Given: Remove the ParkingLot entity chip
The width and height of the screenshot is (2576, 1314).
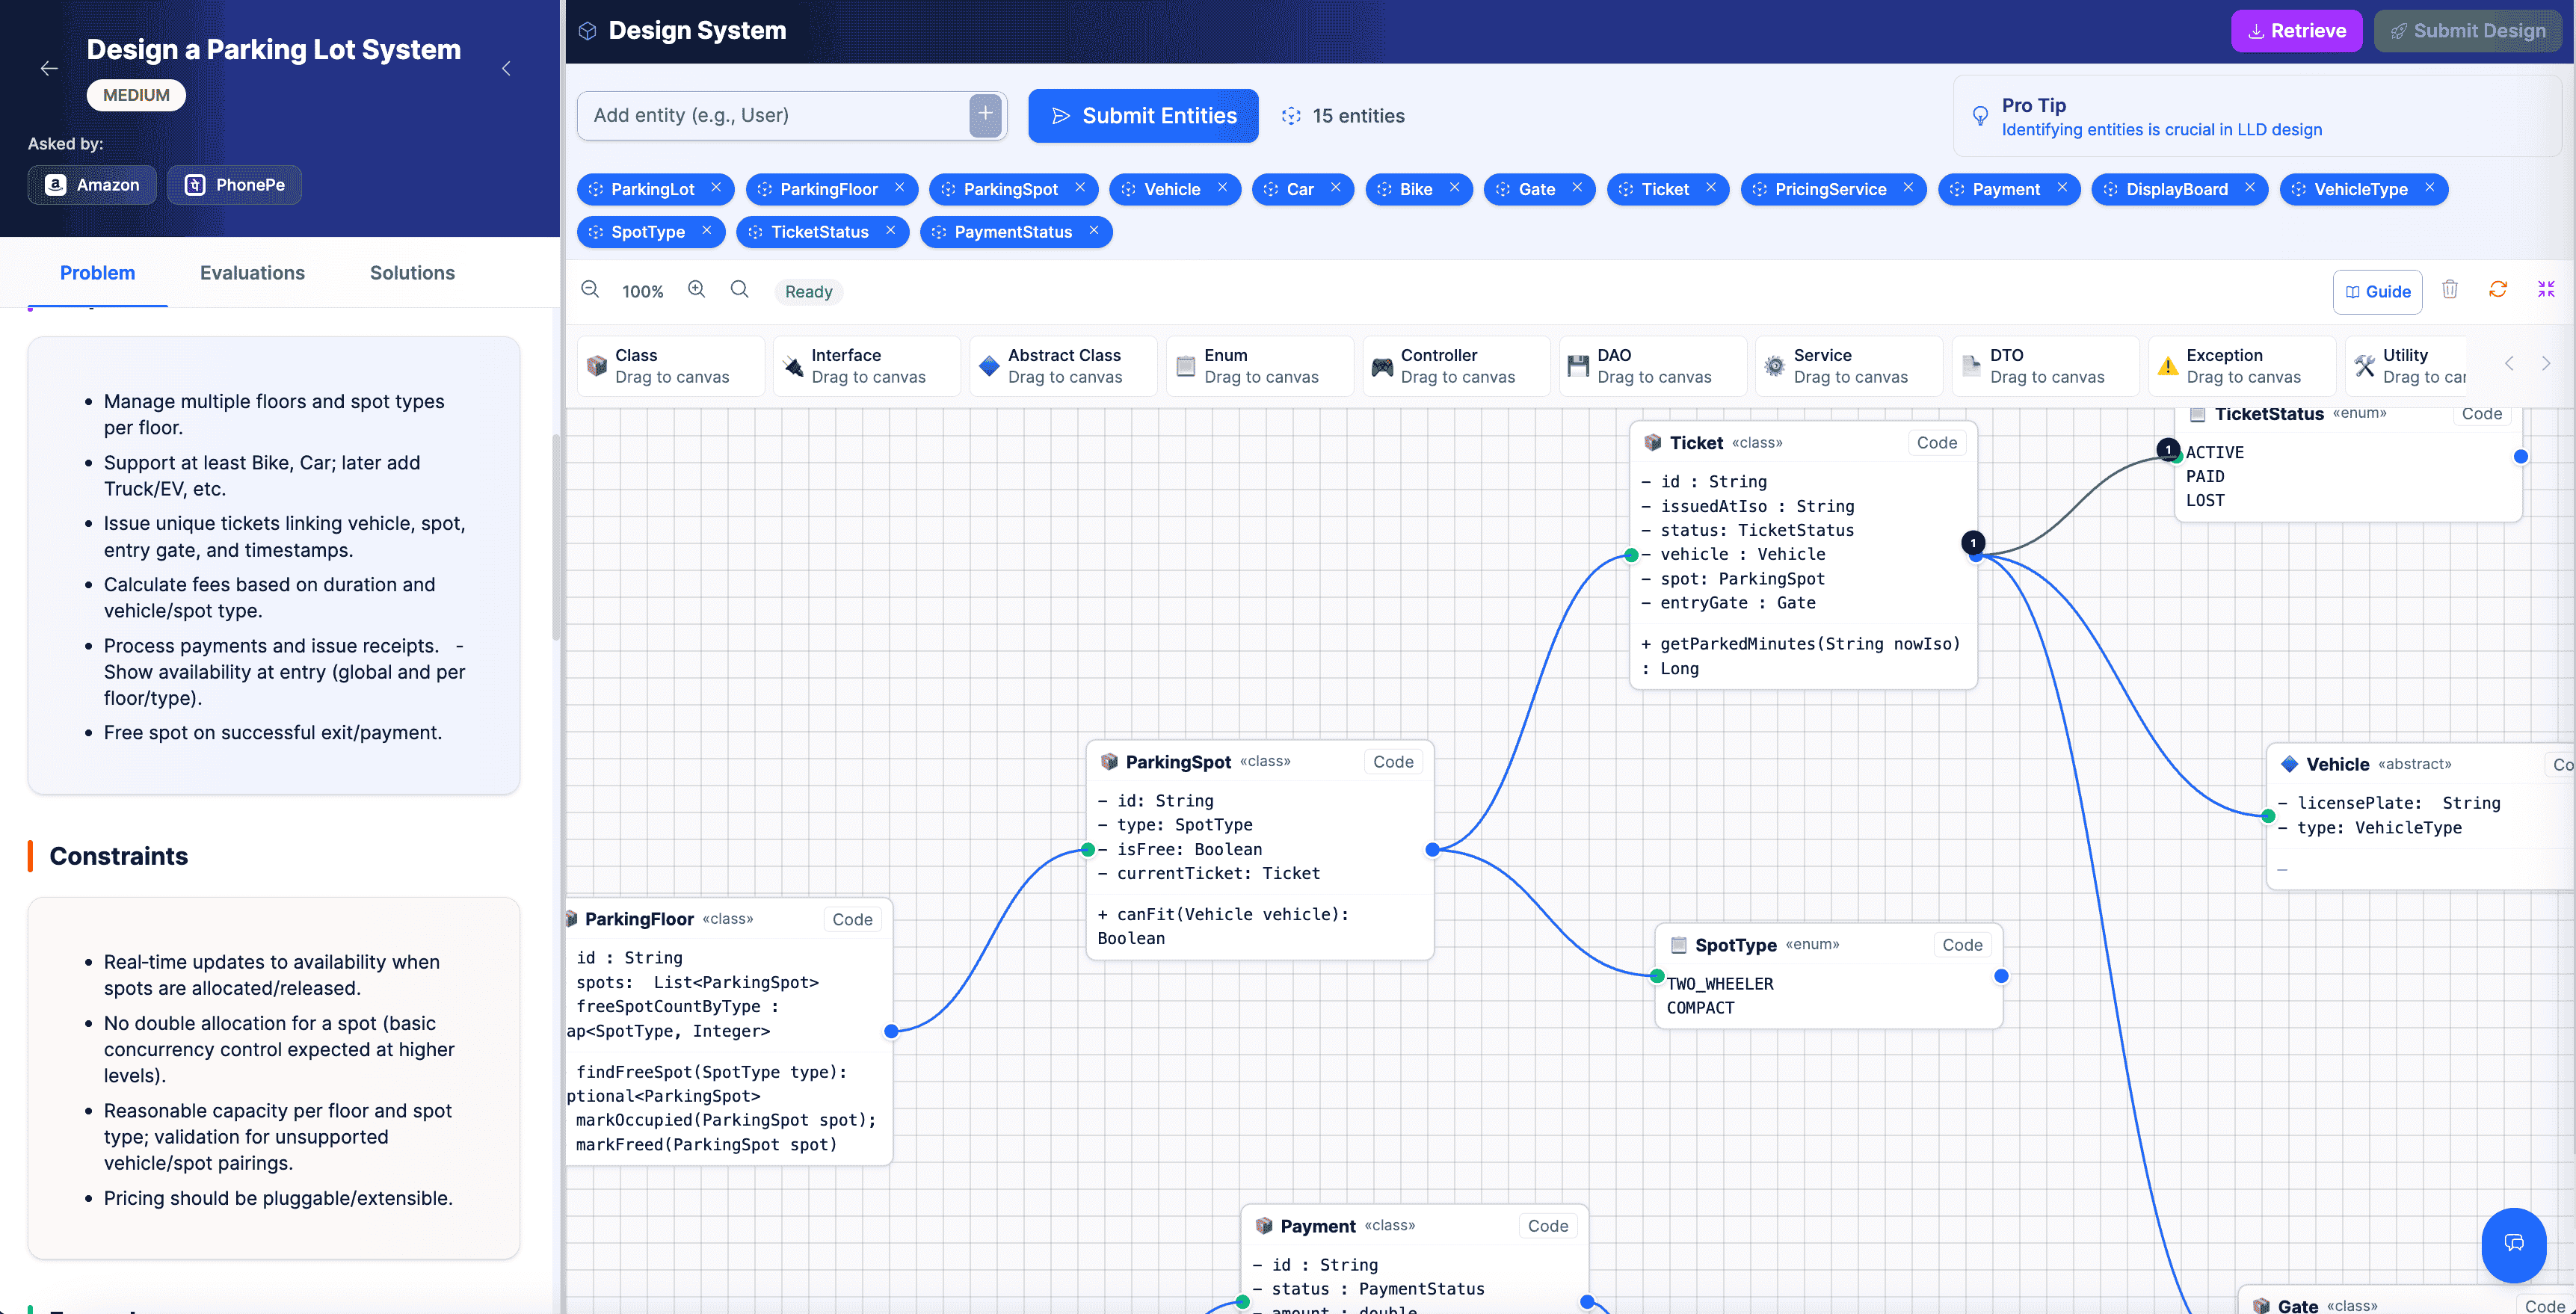Looking at the screenshot, I should 716,188.
